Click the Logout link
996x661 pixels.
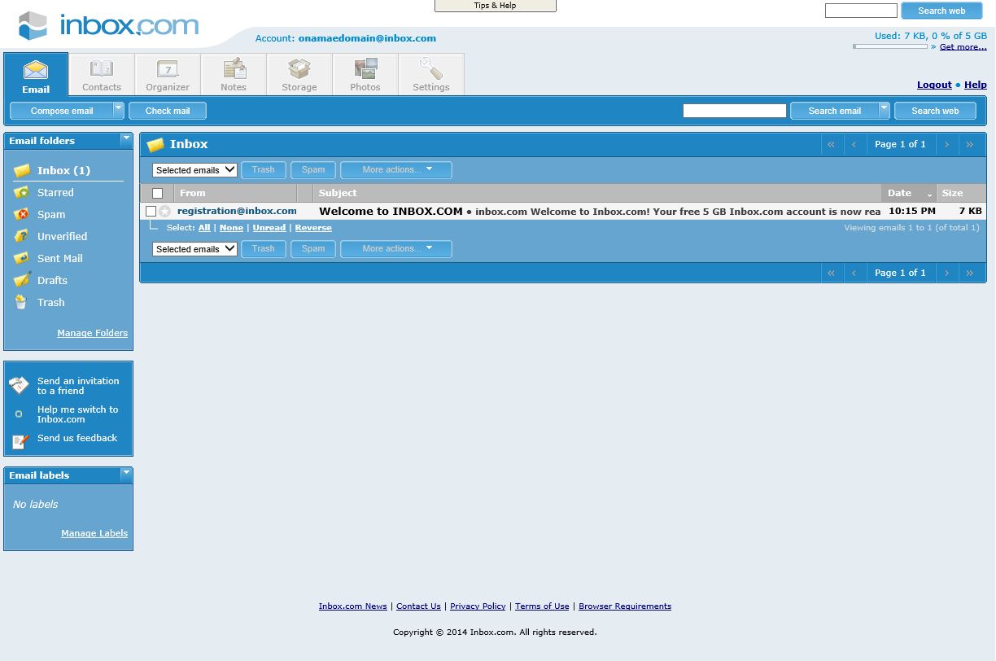[x=934, y=85]
